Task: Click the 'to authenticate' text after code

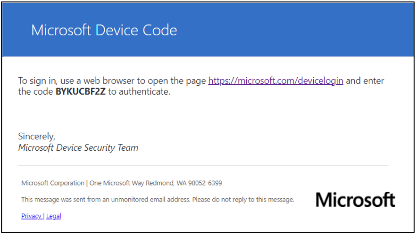Action: click(139, 92)
